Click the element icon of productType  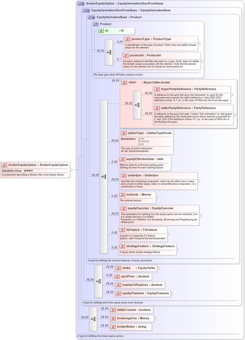[127, 39]
